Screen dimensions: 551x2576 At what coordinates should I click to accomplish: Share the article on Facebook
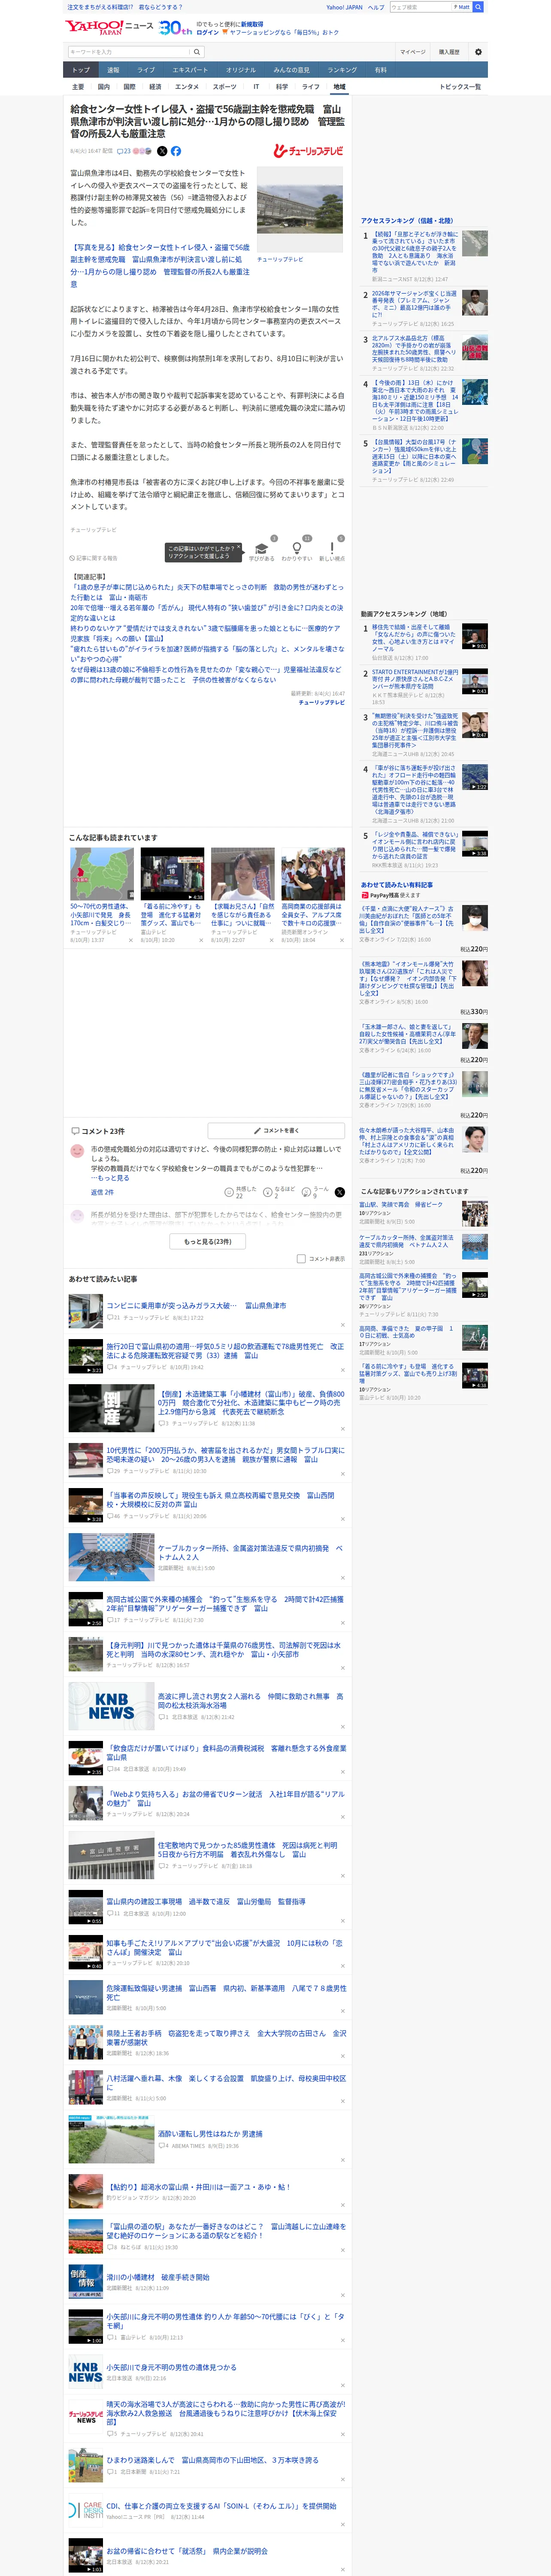[x=176, y=151]
